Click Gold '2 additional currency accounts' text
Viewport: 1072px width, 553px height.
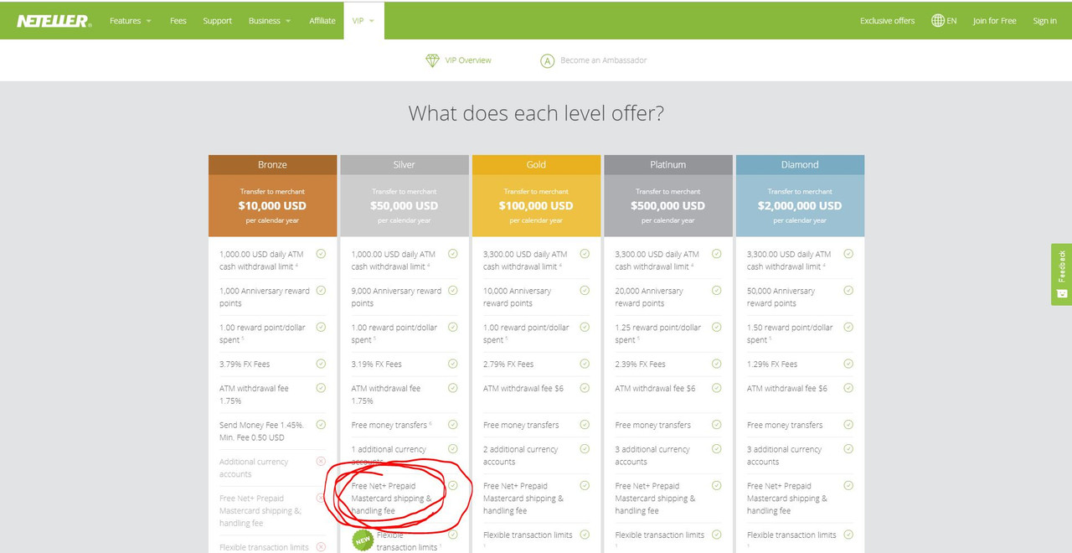click(520, 455)
